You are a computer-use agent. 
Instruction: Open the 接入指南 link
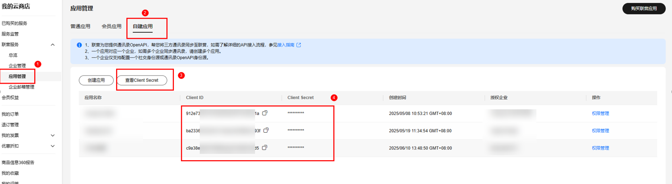tap(286, 45)
